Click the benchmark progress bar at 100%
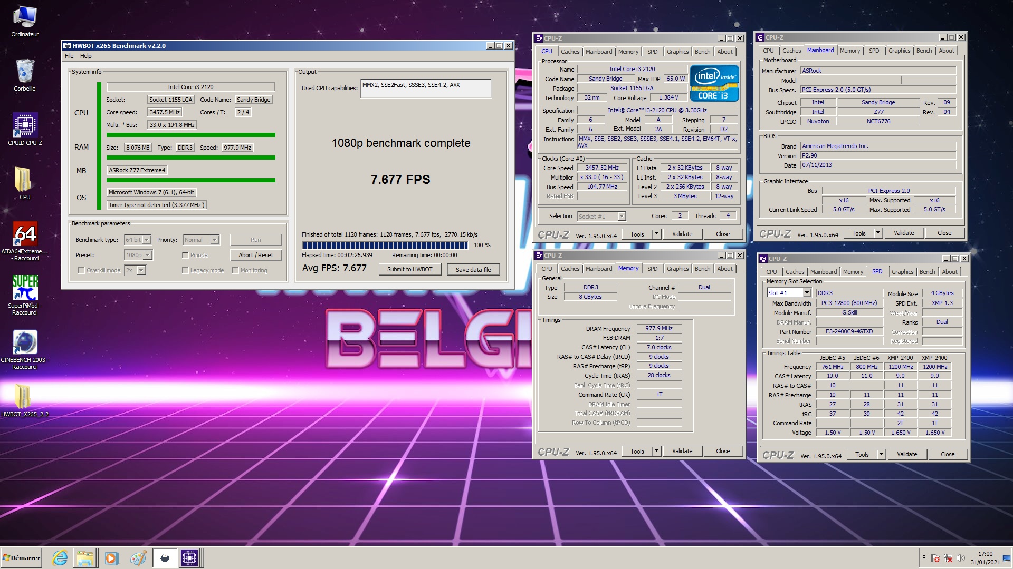Screen dimensions: 1013x569 coord(385,245)
